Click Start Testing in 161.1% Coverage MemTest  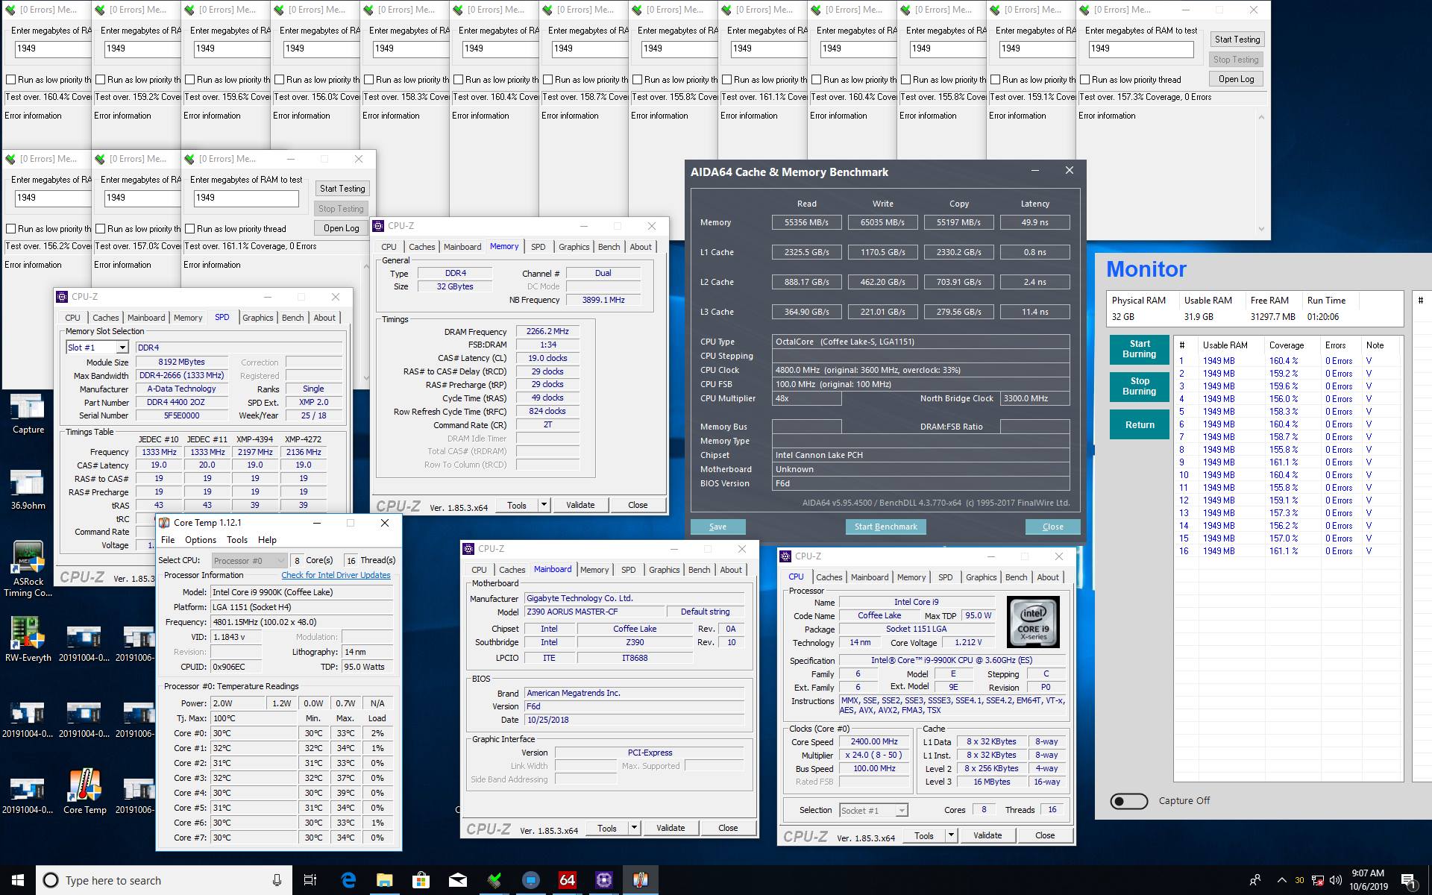[x=342, y=189]
